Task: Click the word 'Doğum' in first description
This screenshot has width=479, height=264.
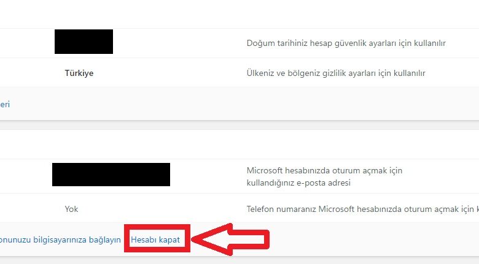Action: 257,43
